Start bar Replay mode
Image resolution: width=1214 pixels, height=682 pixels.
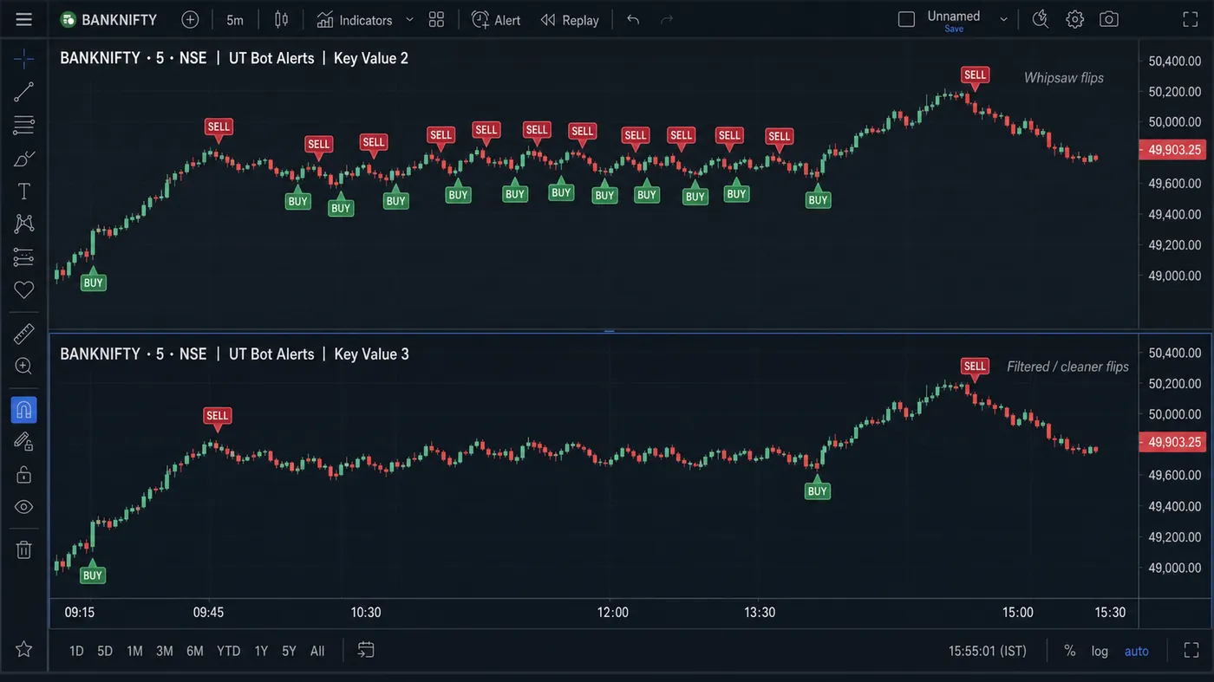pos(570,19)
